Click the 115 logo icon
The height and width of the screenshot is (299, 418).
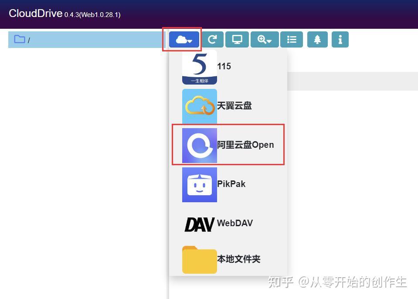[x=199, y=67]
